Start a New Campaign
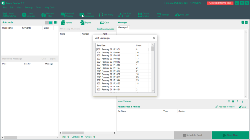The image size is (250, 140). pos(29,15)
